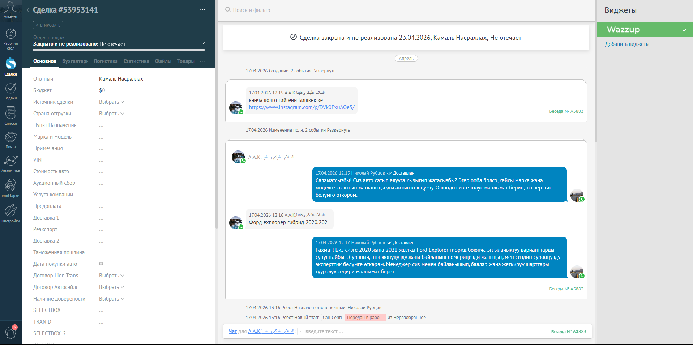The width and height of the screenshot is (693, 345).
Task: Open Списки lists icon
Action: [10, 116]
